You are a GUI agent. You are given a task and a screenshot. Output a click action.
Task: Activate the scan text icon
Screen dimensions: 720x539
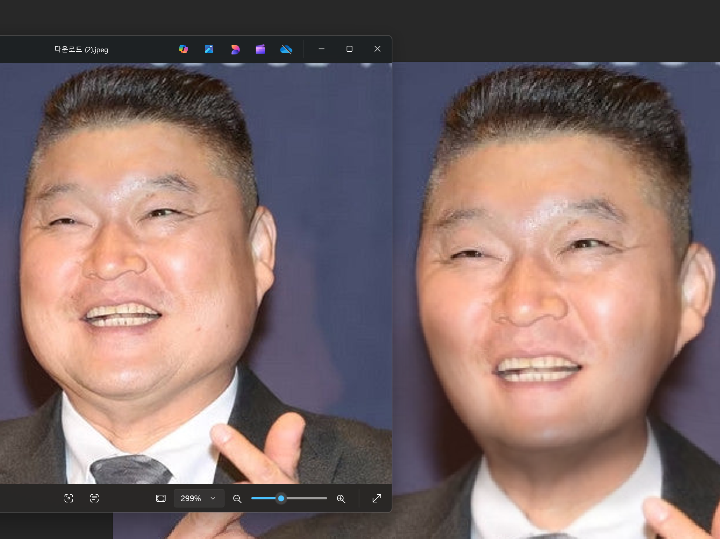pyautogui.click(x=94, y=498)
